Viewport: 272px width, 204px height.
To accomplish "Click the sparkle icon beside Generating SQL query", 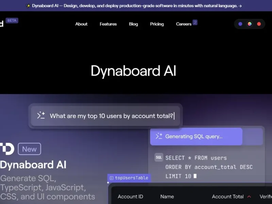I will click(x=159, y=136).
